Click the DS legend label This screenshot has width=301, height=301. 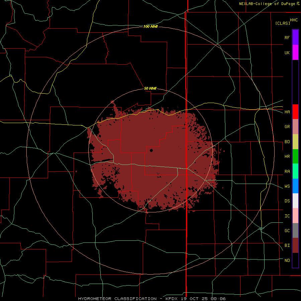tap(287, 201)
